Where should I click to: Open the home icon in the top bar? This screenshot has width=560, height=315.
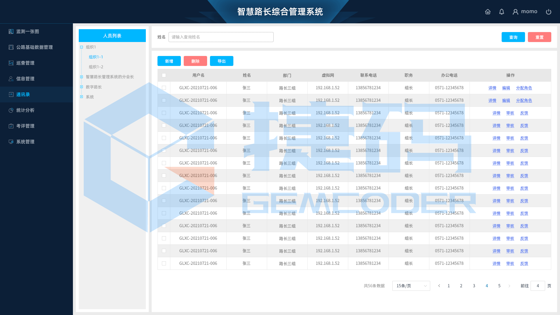click(488, 12)
